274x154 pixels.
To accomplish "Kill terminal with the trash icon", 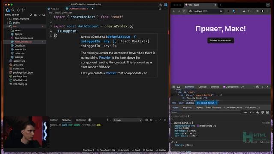I will (x=151, y=120).
